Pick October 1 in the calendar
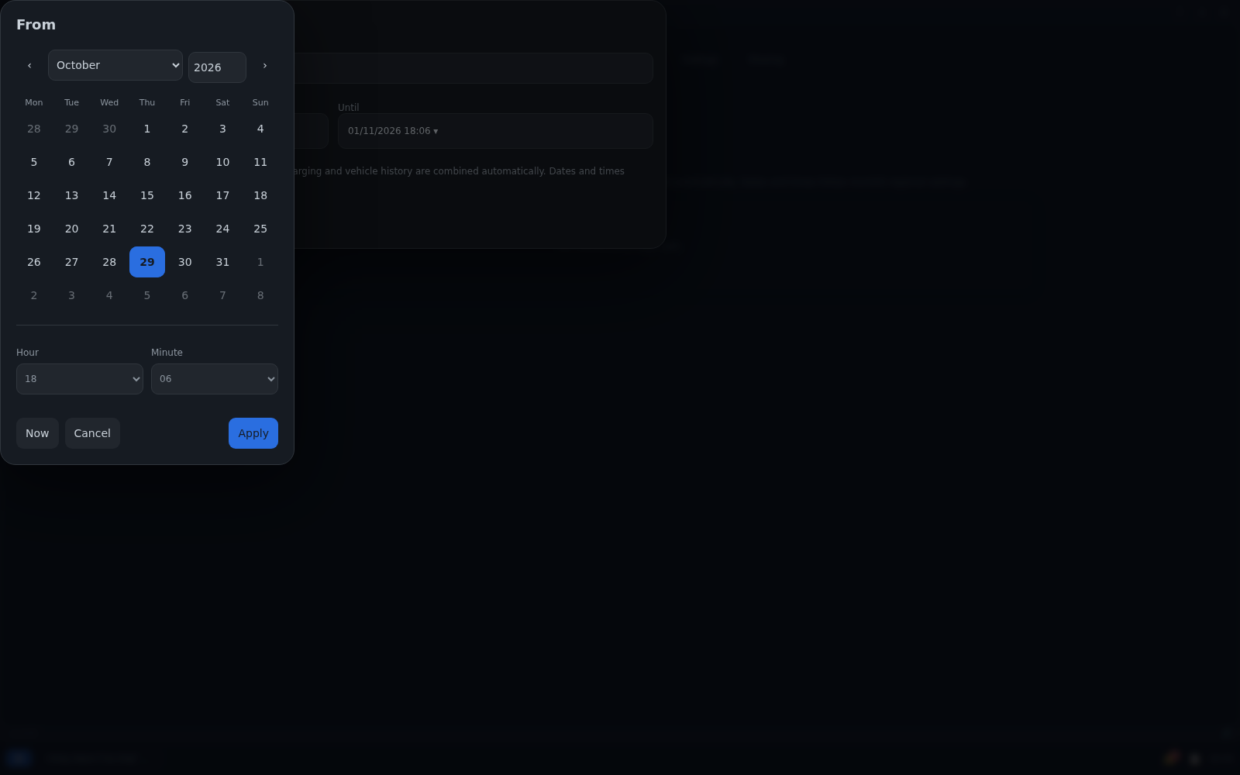1240x775 pixels. pos(147,129)
